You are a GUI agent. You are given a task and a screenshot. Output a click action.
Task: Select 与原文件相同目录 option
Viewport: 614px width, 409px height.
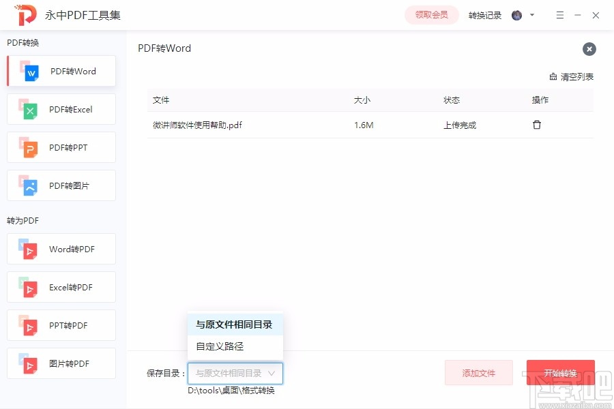(x=235, y=325)
